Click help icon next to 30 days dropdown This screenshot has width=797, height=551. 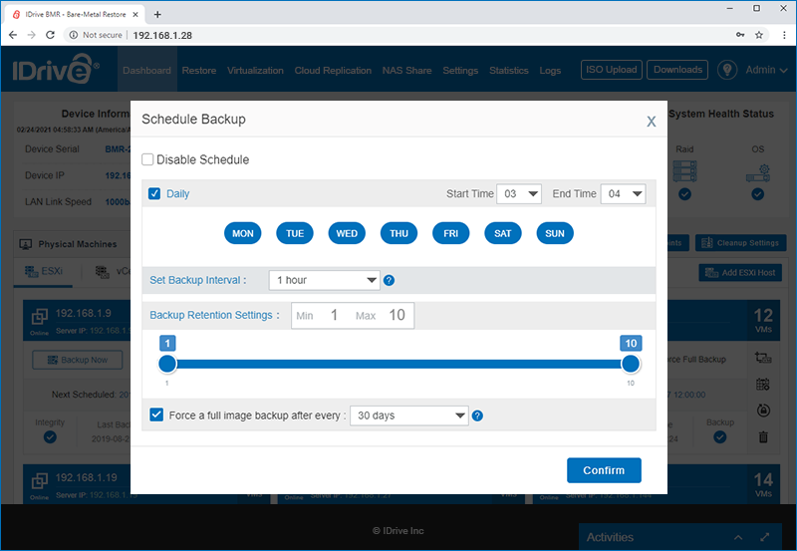coord(477,415)
